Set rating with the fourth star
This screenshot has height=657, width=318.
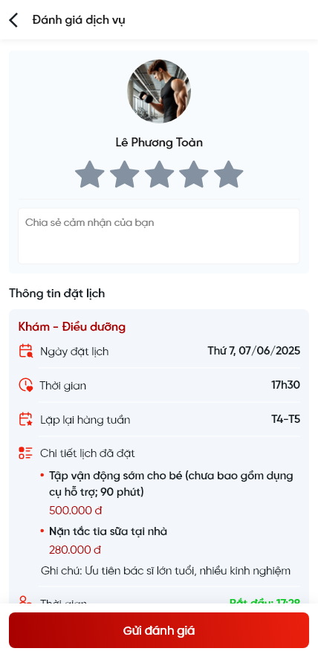pyautogui.click(x=194, y=175)
